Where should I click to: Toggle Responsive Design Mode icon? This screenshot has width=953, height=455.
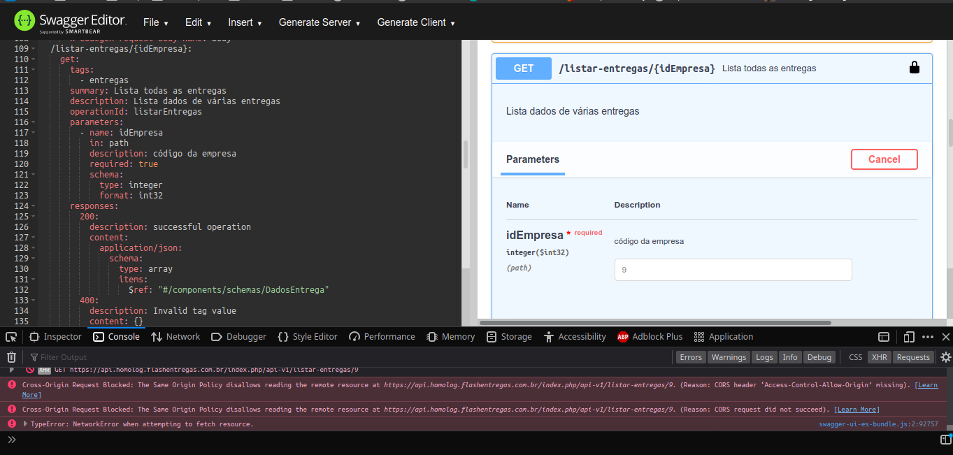908,336
